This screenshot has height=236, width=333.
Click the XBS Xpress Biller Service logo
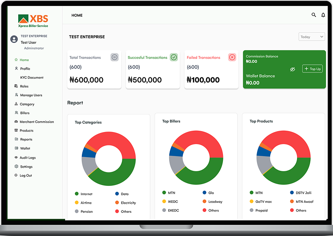(x=33, y=21)
